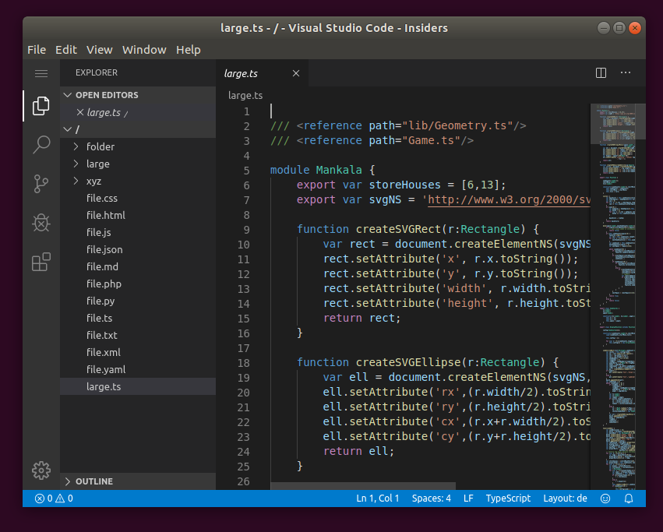The height and width of the screenshot is (532, 663).
Task: Click the Layout: de status item
Action: [x=565, y=499]
